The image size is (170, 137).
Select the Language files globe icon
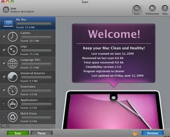point(12,64)
